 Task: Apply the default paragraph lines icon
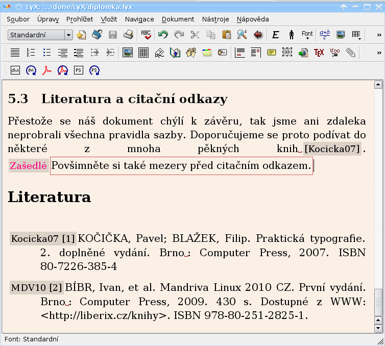coord(15,53)
